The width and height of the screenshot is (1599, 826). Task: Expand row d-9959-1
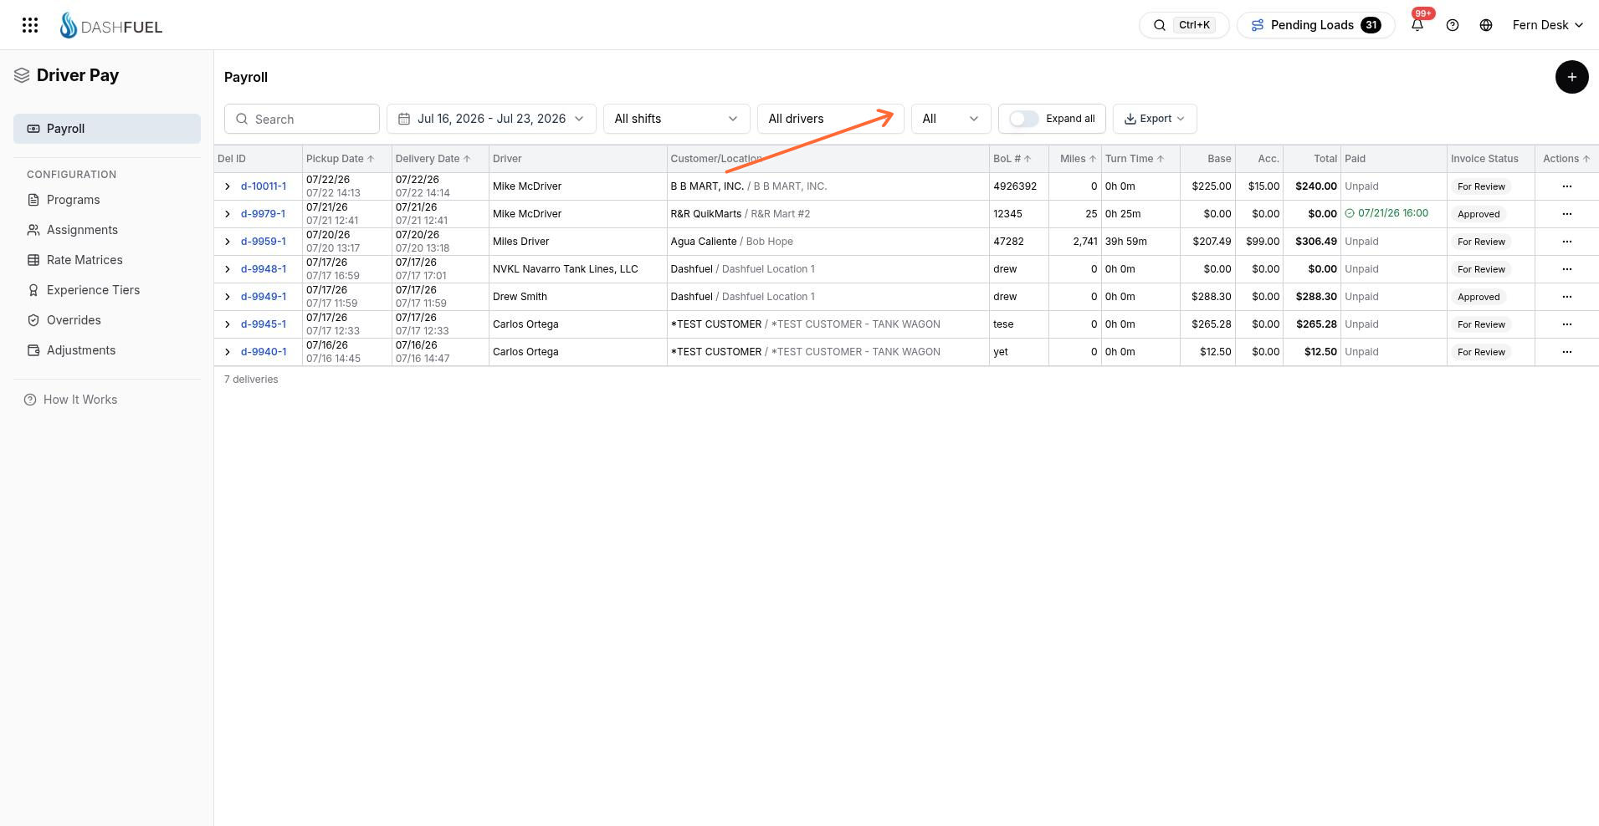coord(228,242)
